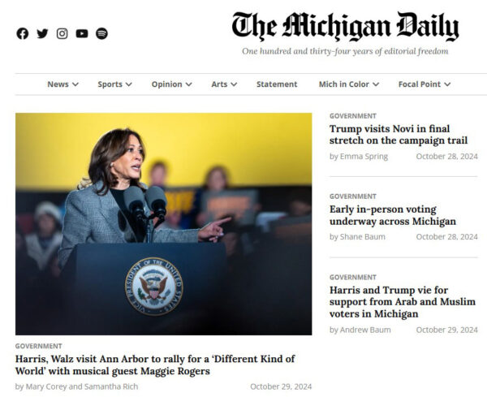Read 'Trump visits Novi' article headline
Viewport: 487px width, 397px height.
[x=399, y=135]
